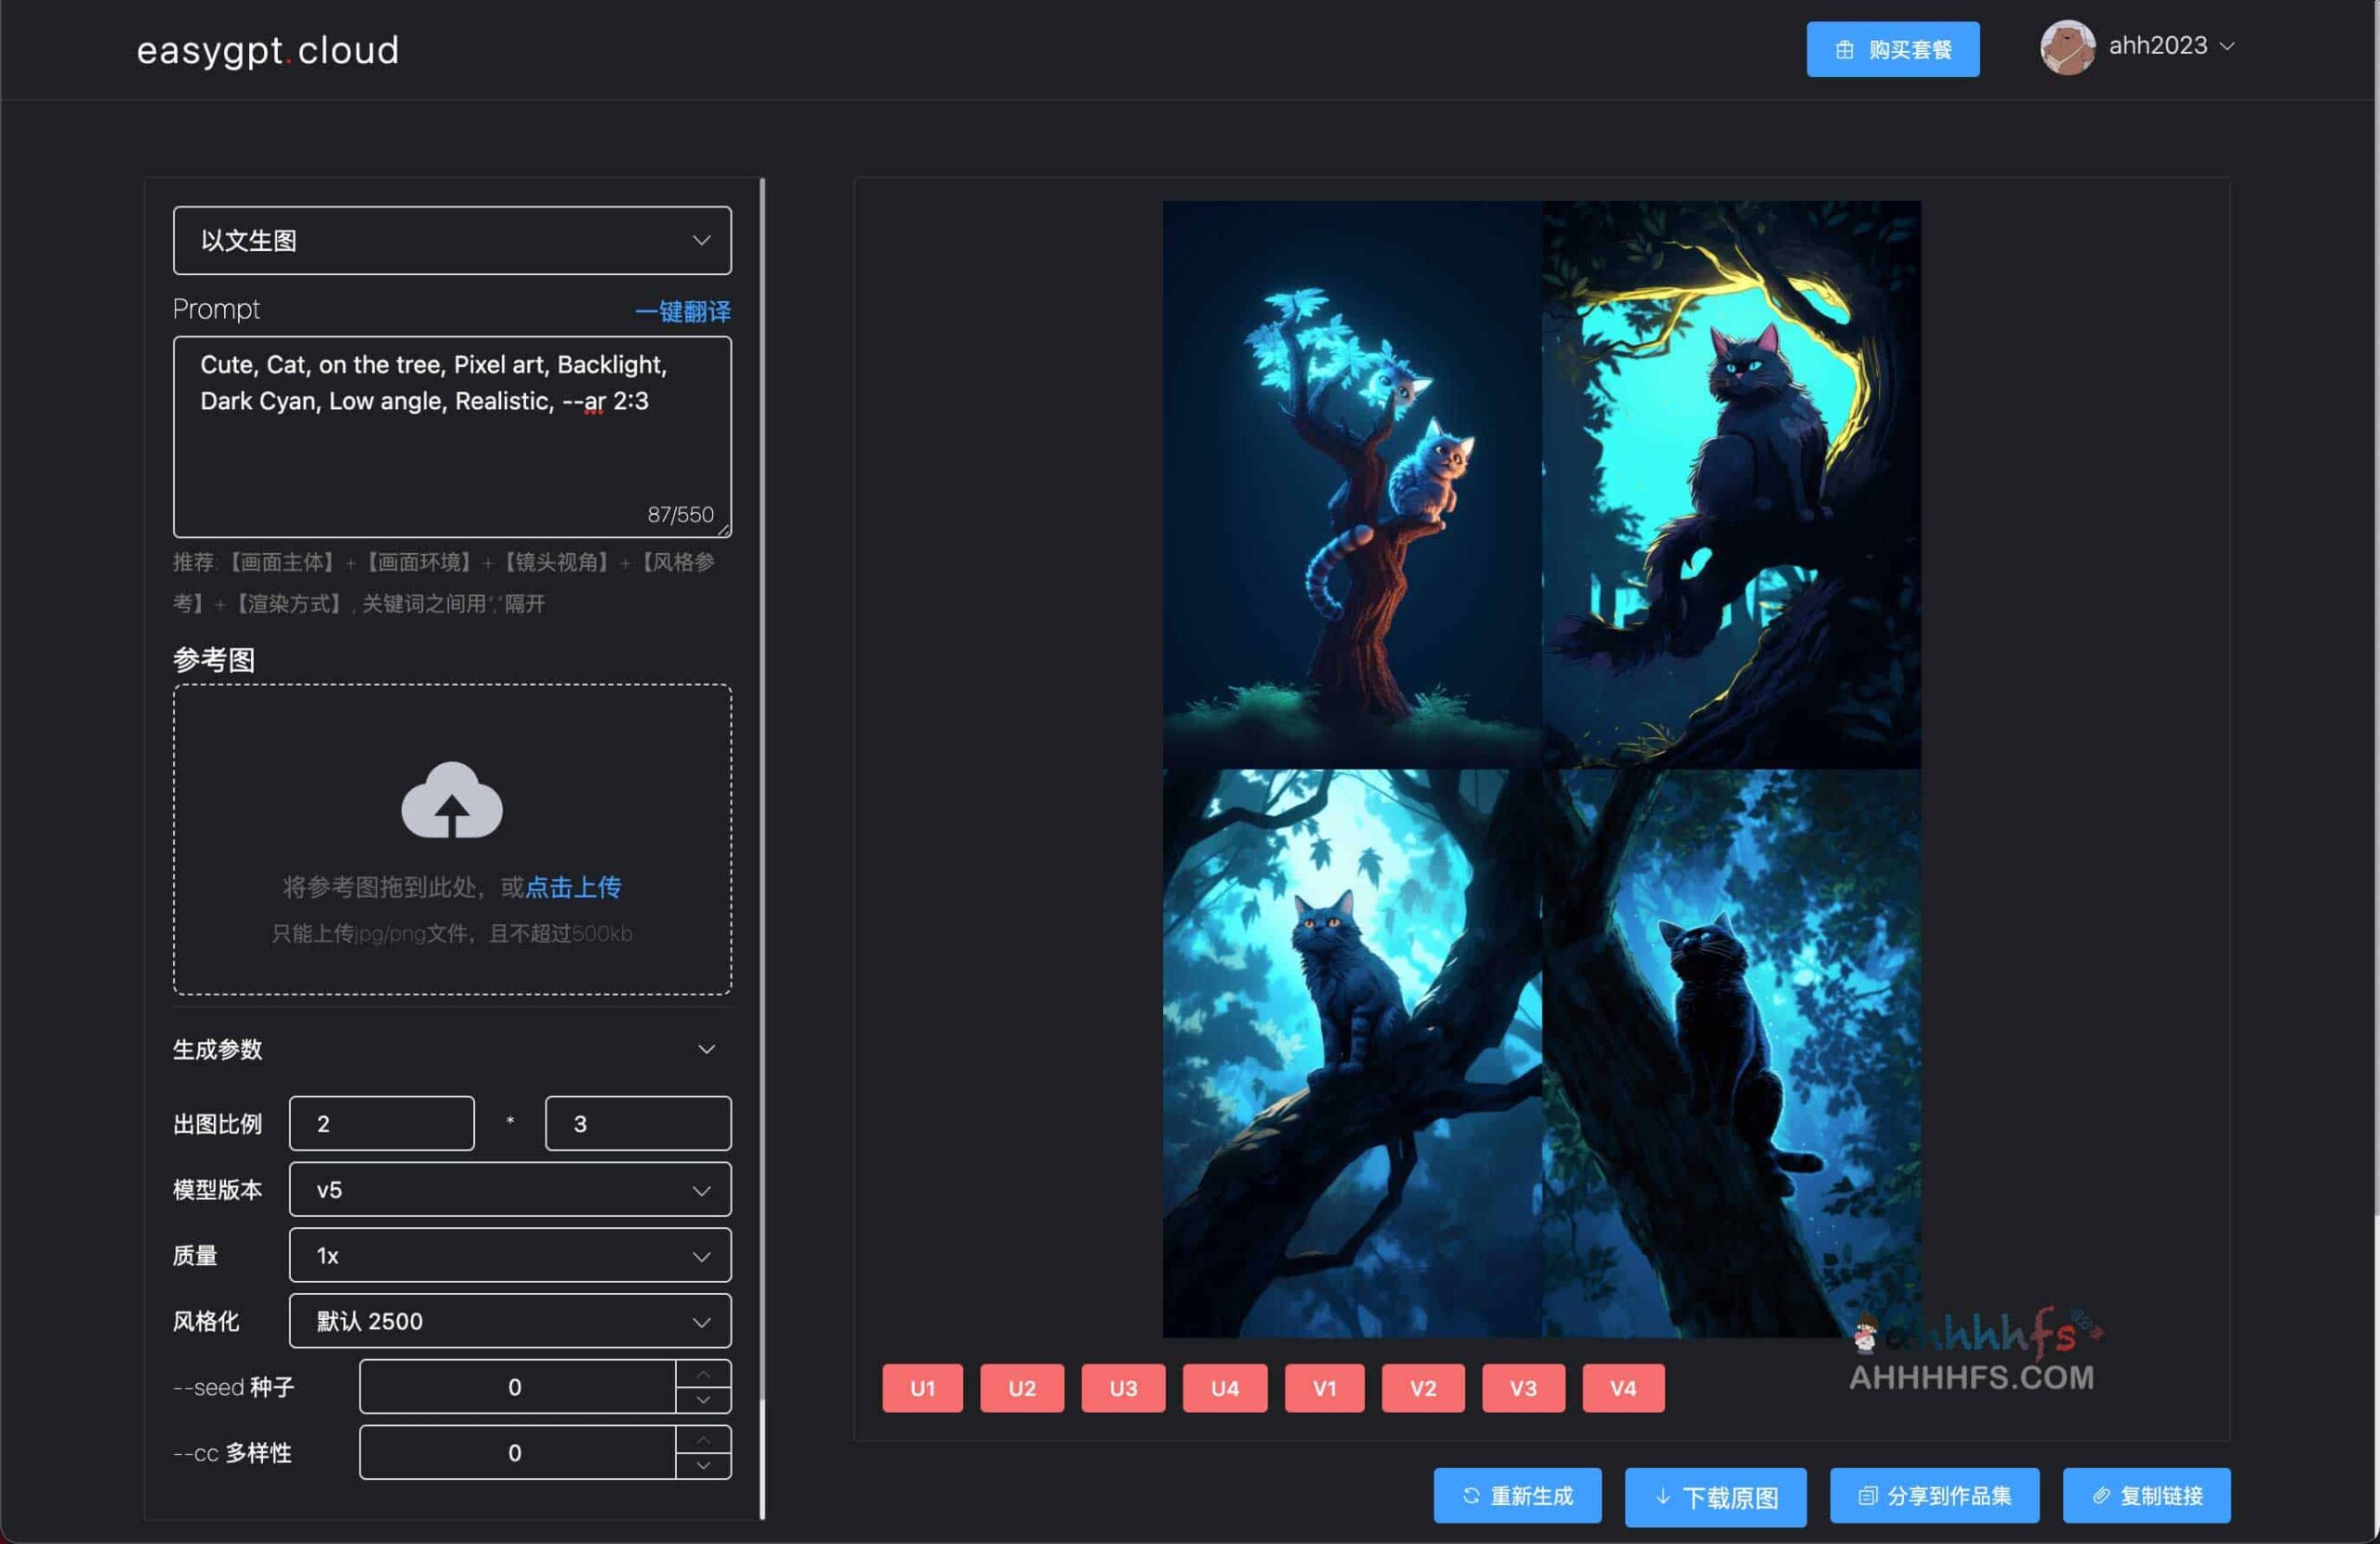Screen dimensions: 2380x1544
Task: Click the U4 upscale button
Action: [1225, 1388]
